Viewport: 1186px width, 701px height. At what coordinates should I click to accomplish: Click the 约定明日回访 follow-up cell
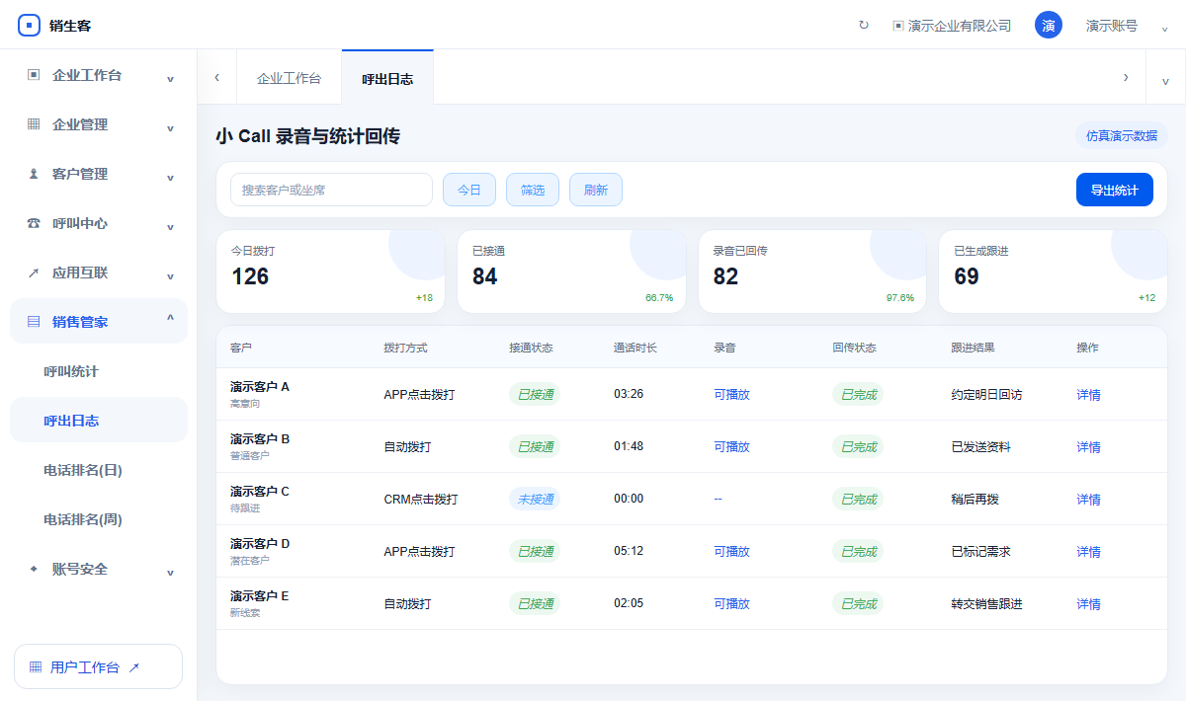click(x=986, y=395)
